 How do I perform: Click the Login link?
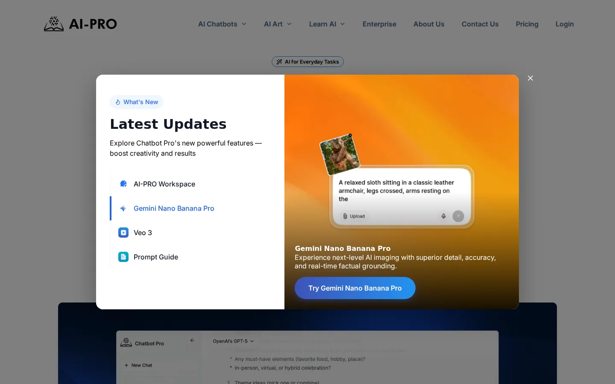[565, 24]
